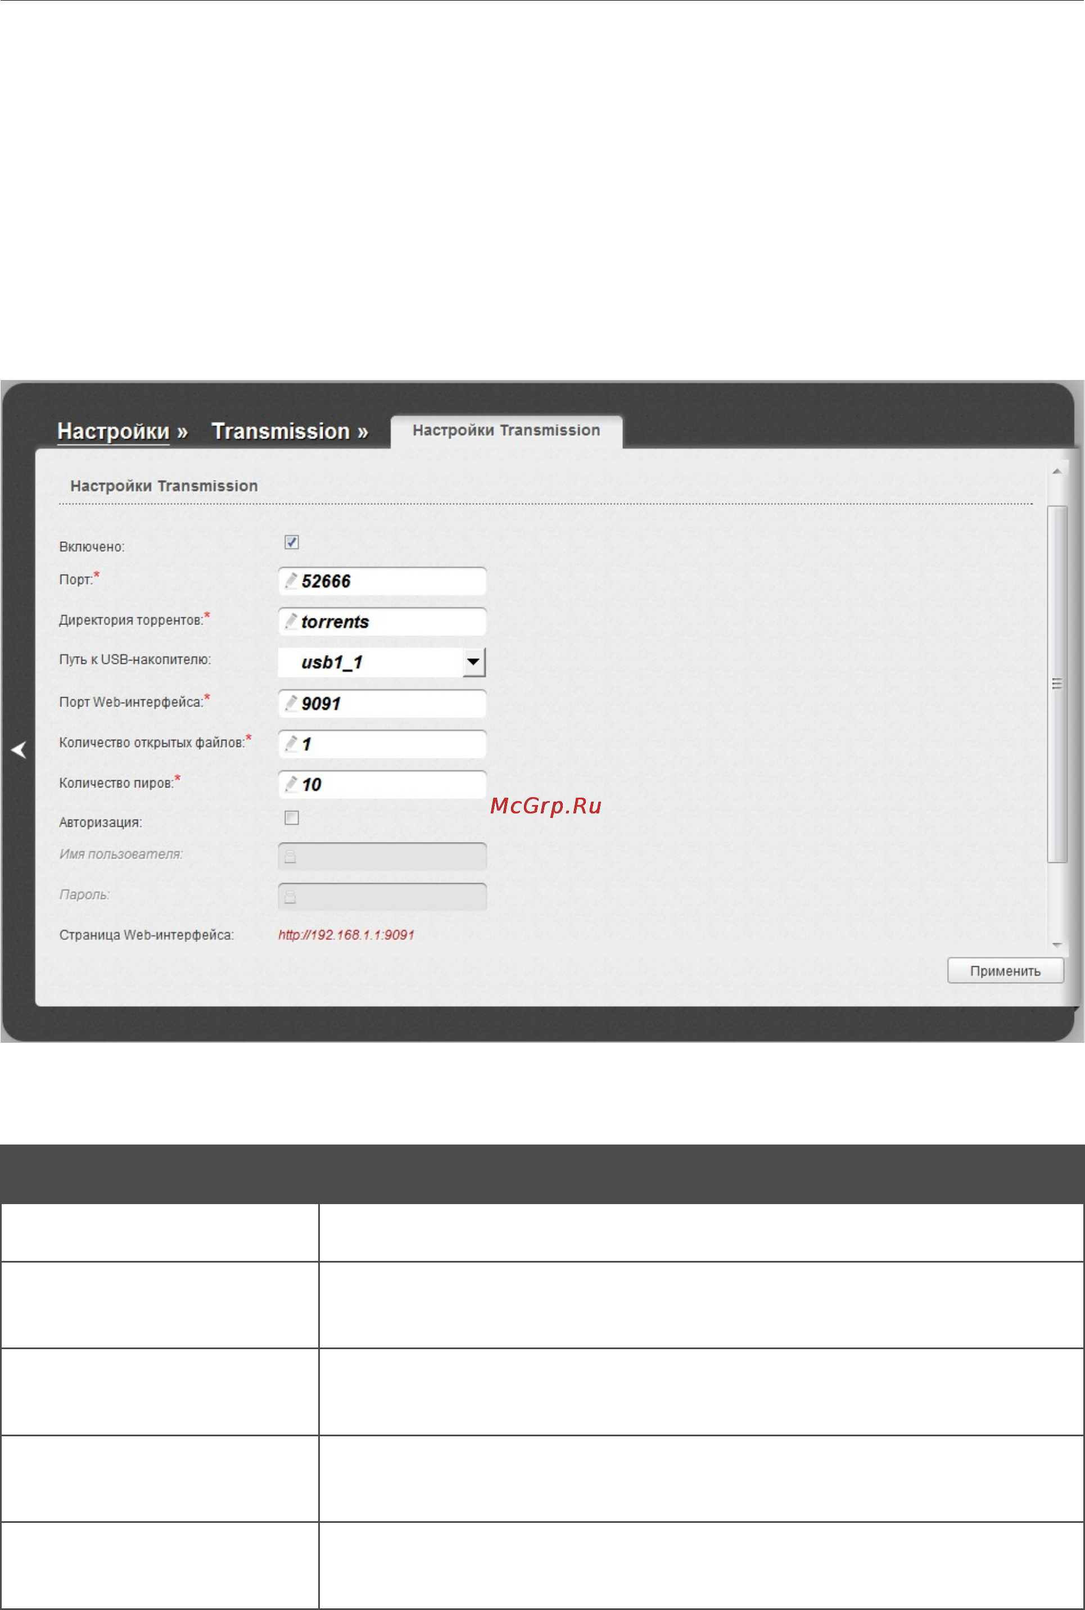Click the left collapse arrow icon

(19, 749)
